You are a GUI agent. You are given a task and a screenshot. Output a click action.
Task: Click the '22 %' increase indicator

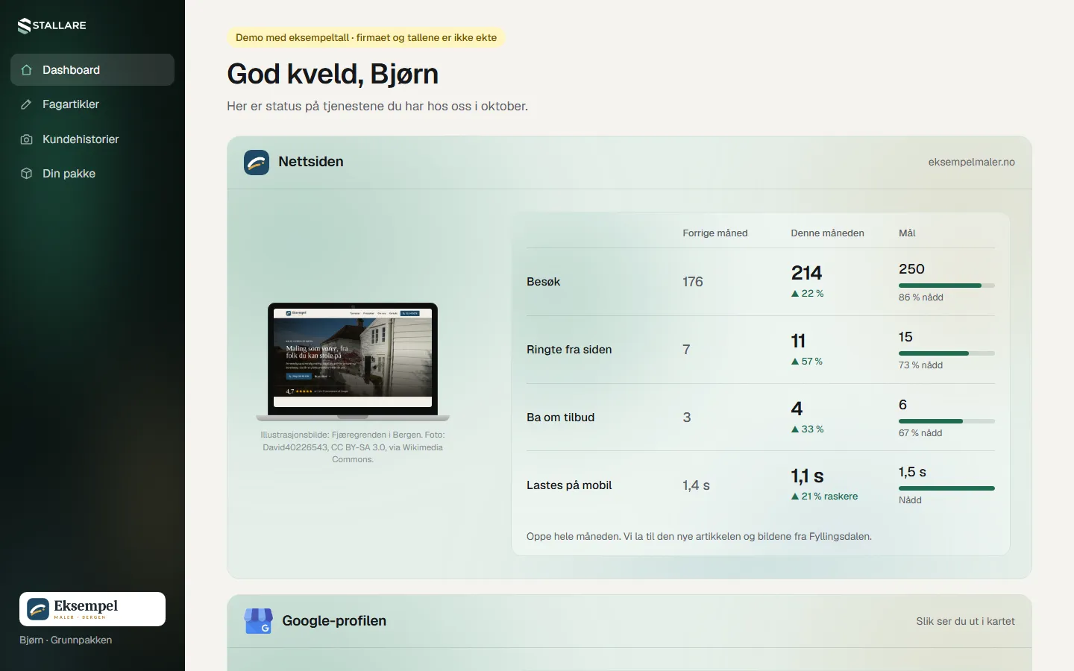[808, 294]
